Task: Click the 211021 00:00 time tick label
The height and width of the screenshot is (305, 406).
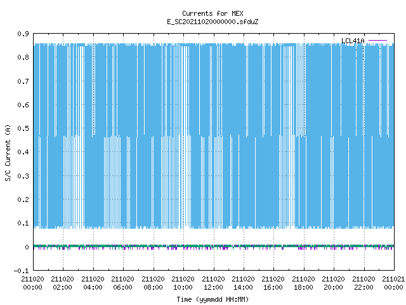Action: pos(393,283)
